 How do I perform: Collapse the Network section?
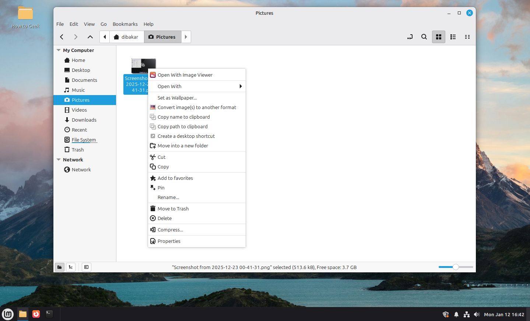[x=58, y=160]
